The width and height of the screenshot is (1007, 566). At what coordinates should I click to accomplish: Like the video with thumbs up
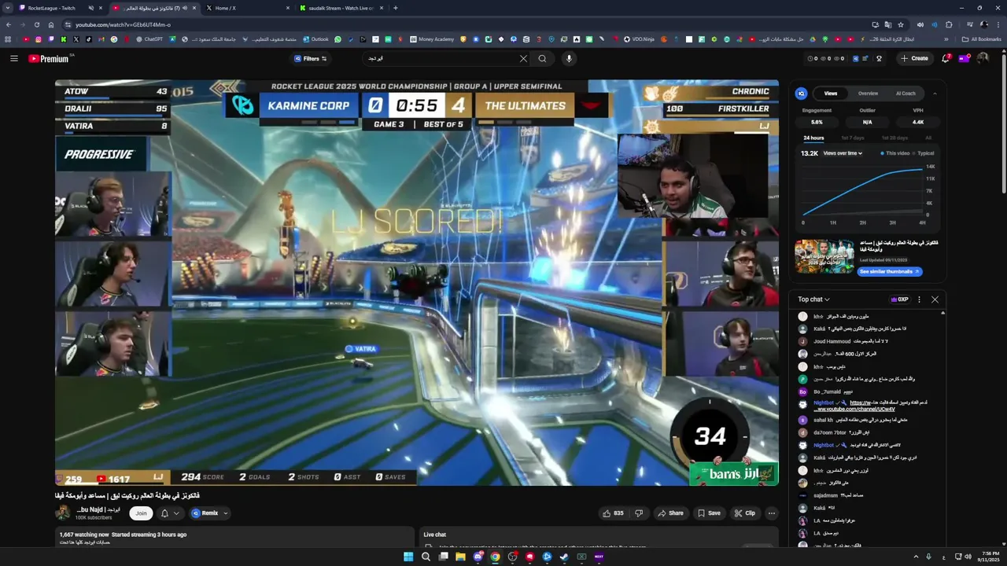[613, 513]
